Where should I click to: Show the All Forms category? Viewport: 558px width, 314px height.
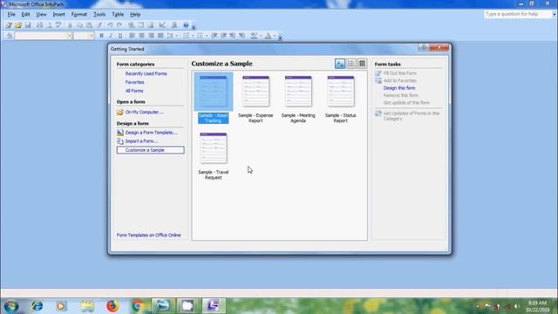click(134, 91)
